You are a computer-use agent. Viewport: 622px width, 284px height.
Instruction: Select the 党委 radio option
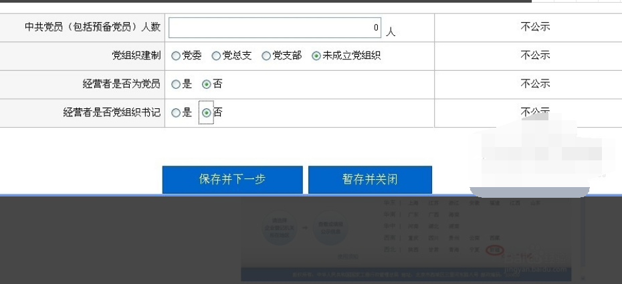175,56
